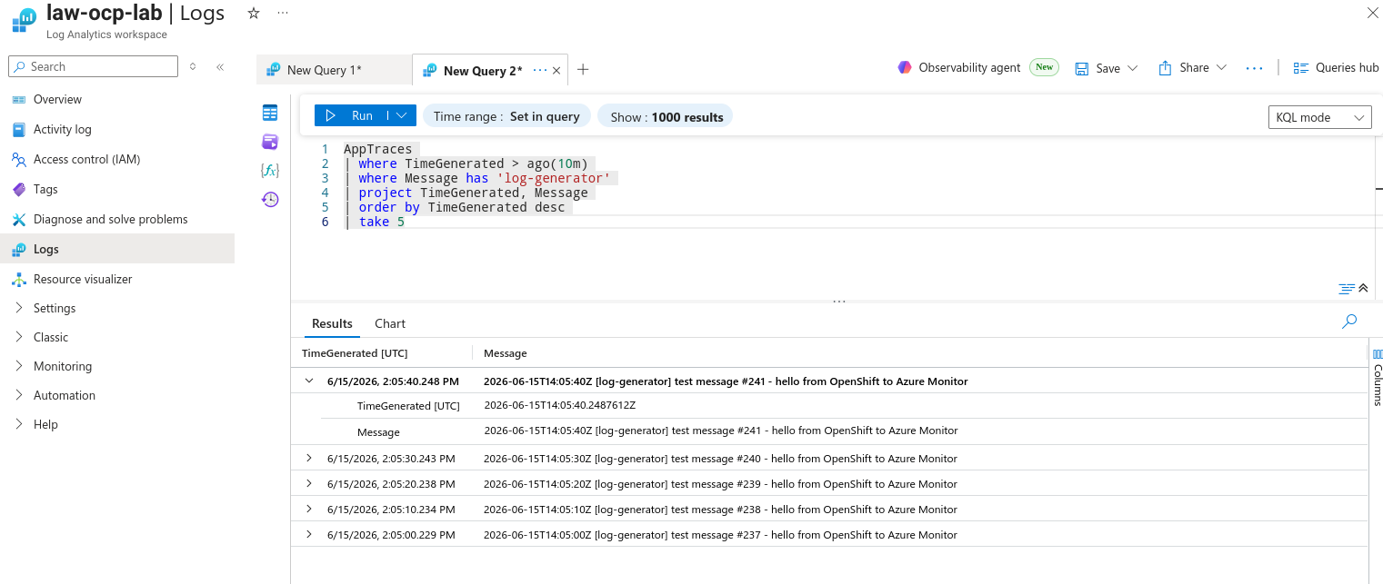This screenshot has height=584, width=1383.
Task: Sort by Message column header
Action: click(x=506, y=352)
